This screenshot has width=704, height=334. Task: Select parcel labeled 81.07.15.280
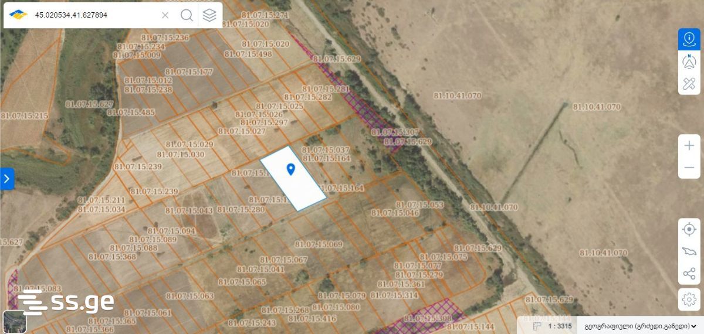[x=241, y=210]
